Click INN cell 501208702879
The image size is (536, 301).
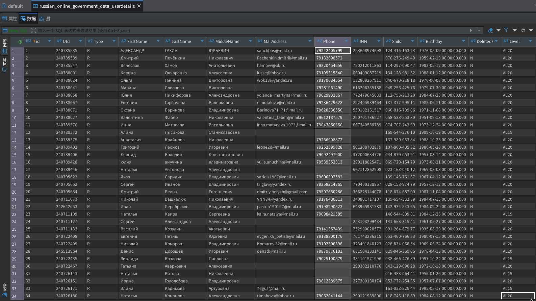tap(367, 147)
